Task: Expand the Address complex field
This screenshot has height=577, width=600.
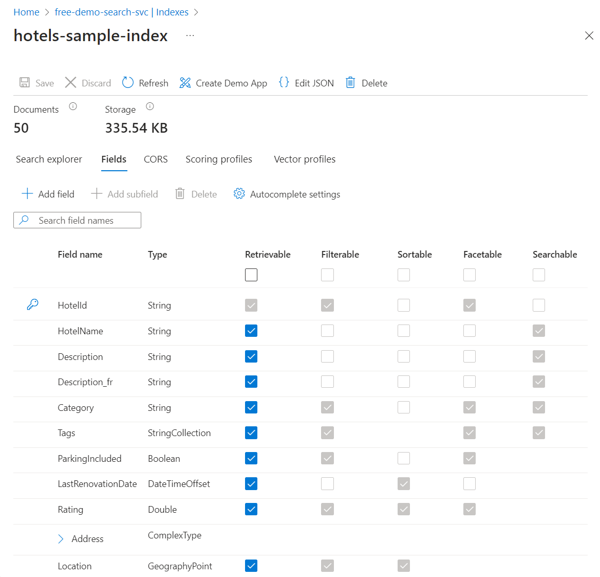Action: pyautogui.click(x=61, y=538)
